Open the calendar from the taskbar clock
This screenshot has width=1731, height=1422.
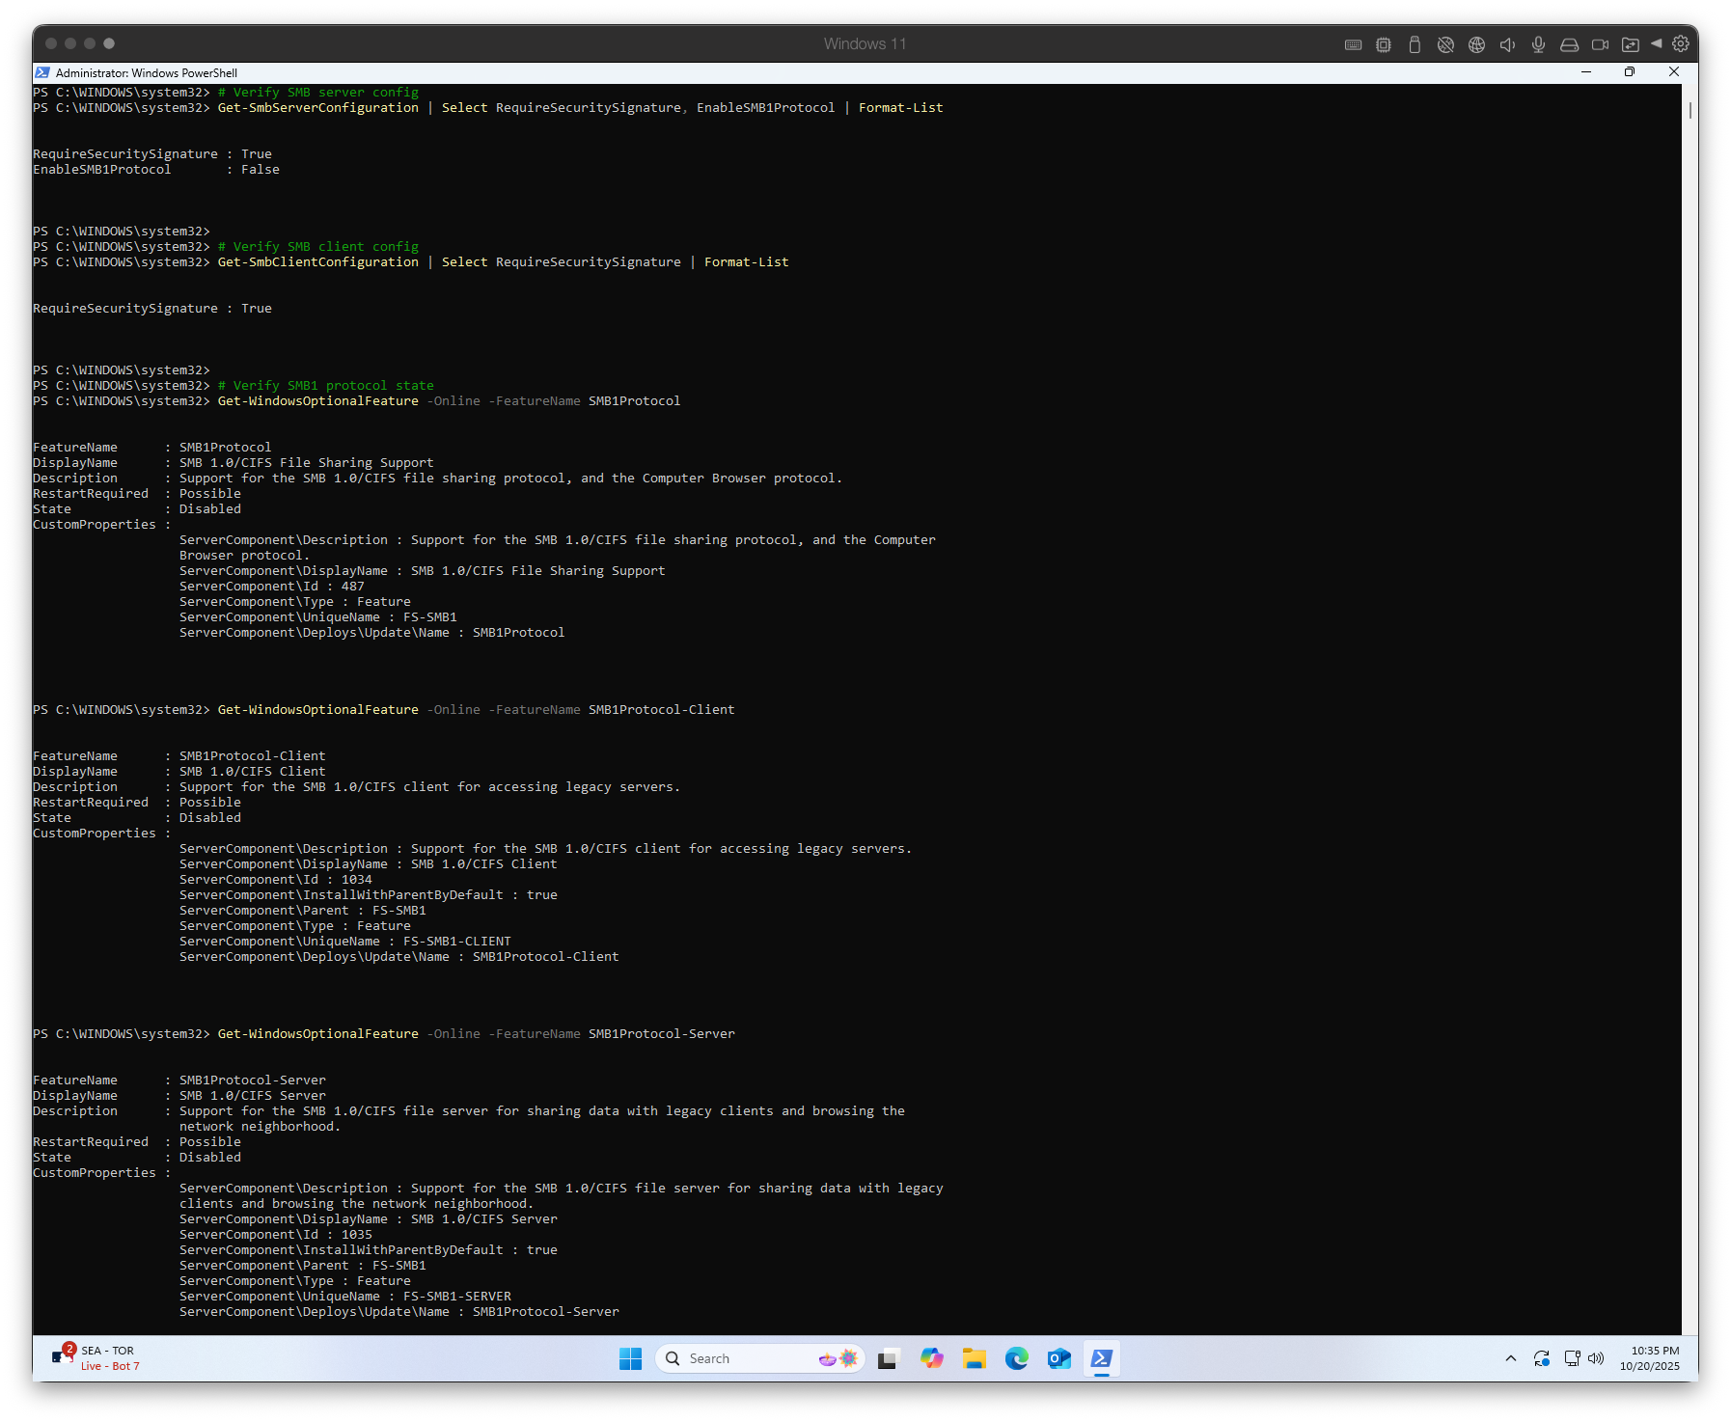pyautogui.click(x=1652, y=1358)
